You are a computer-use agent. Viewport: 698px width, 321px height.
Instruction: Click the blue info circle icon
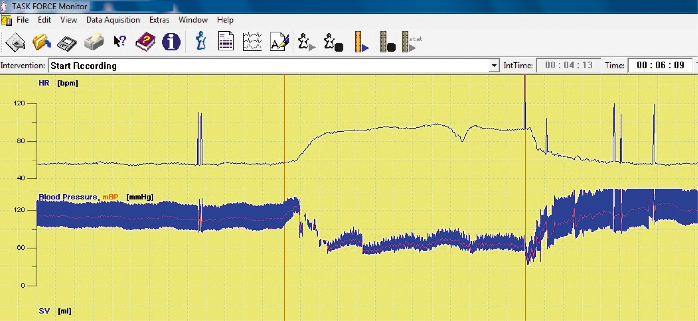(x=171, y=42)
